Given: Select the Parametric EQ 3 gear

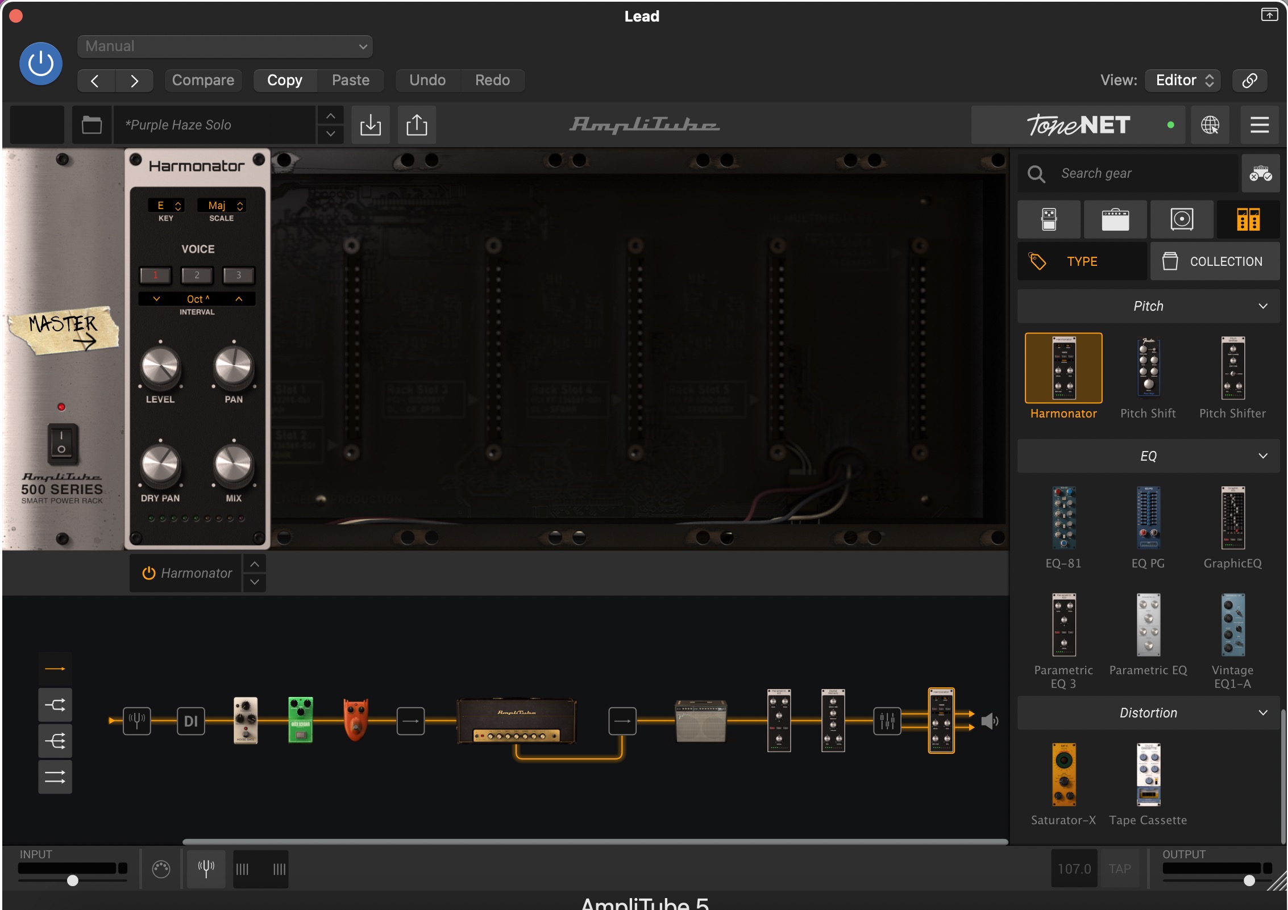Looking at the screenshot, I should pyautogui.click(x=1063, y=625).
